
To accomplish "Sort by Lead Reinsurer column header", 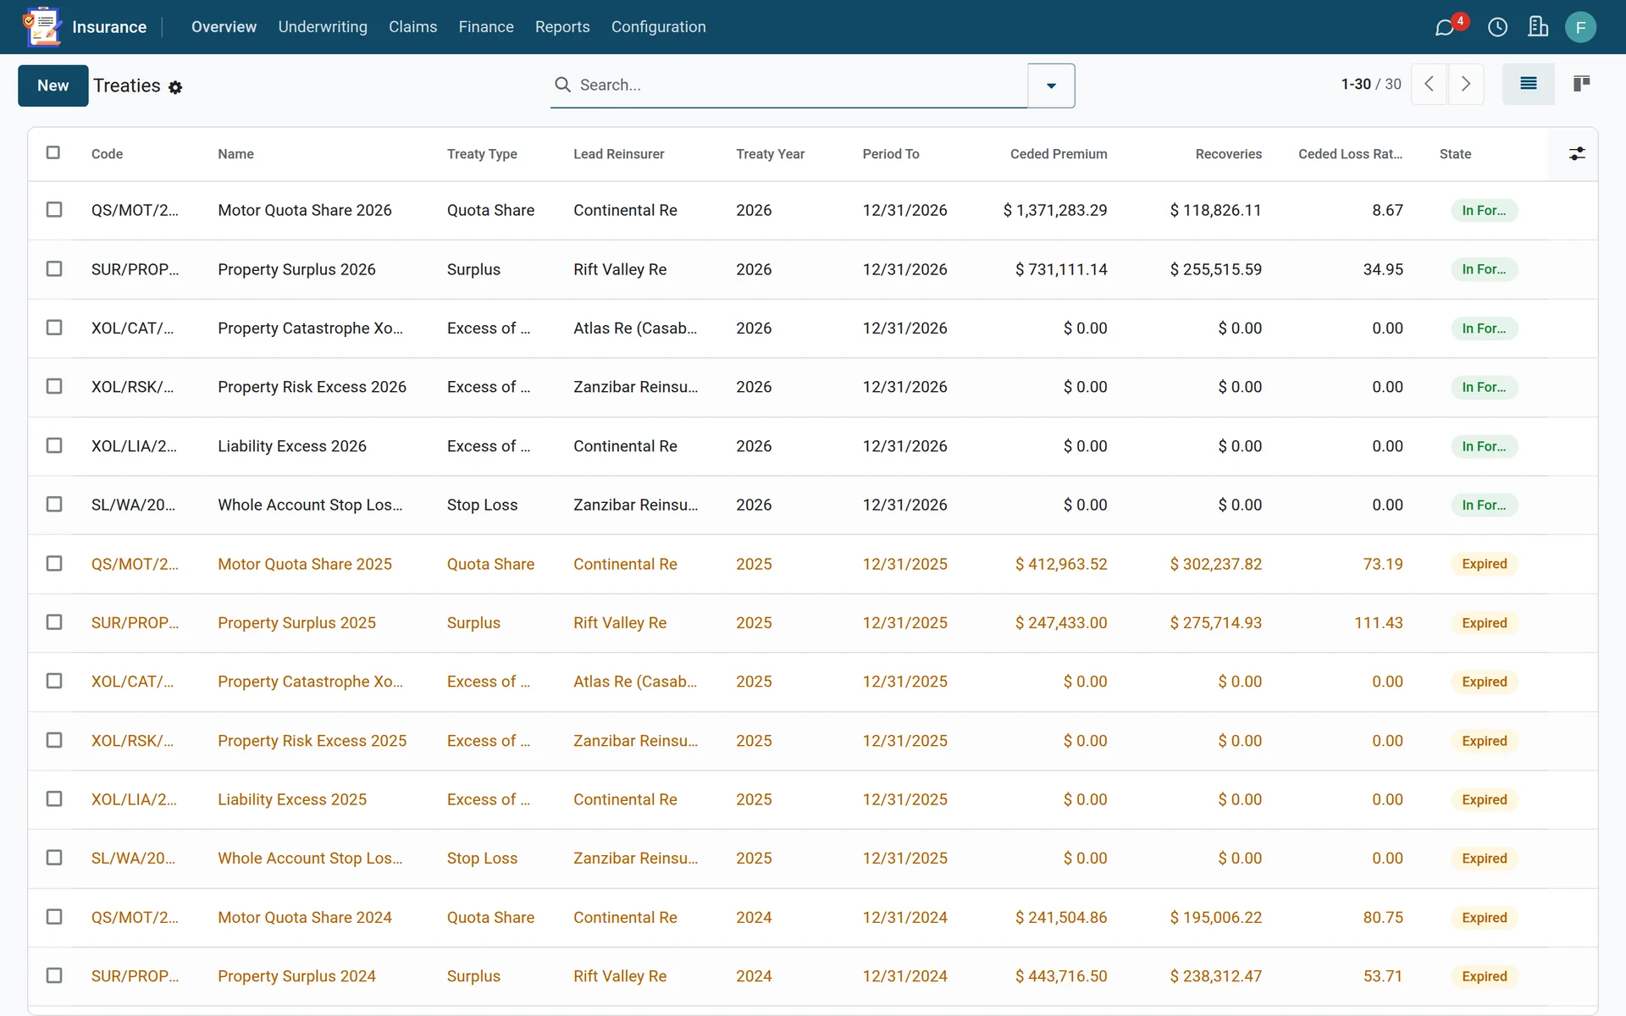I will pyautogui.click(x=618, y=154).
